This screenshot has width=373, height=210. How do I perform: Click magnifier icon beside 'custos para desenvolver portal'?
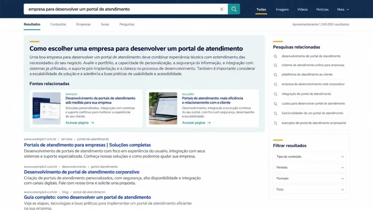[275, 104]
